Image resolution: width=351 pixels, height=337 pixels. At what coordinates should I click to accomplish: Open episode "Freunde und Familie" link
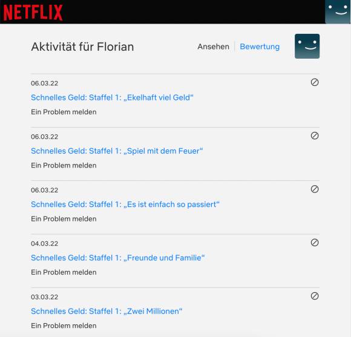(x=118, y=258)
